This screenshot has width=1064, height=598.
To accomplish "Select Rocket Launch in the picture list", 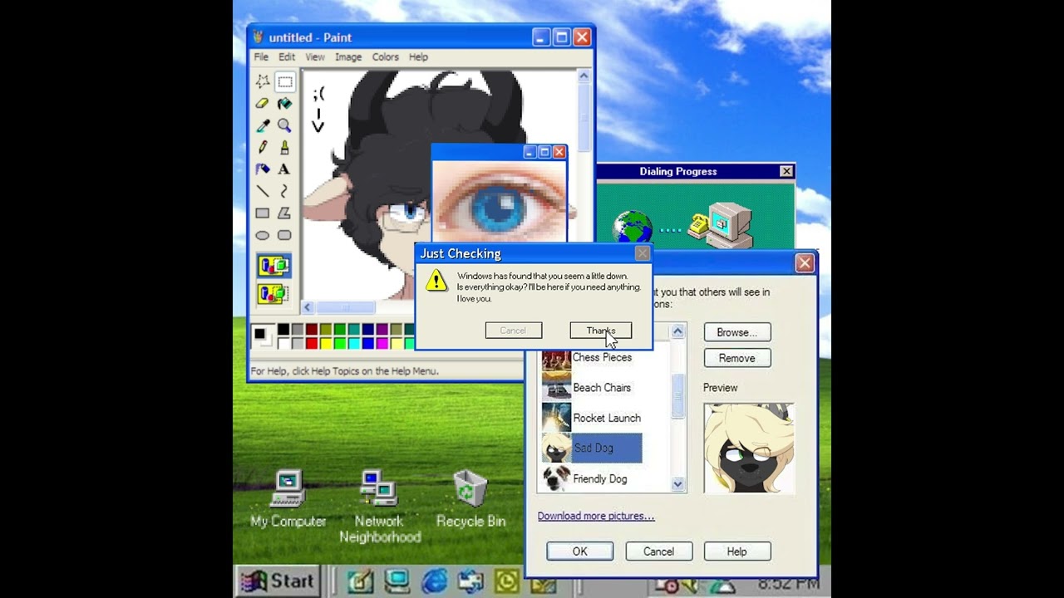I will [x=591, y=418].
